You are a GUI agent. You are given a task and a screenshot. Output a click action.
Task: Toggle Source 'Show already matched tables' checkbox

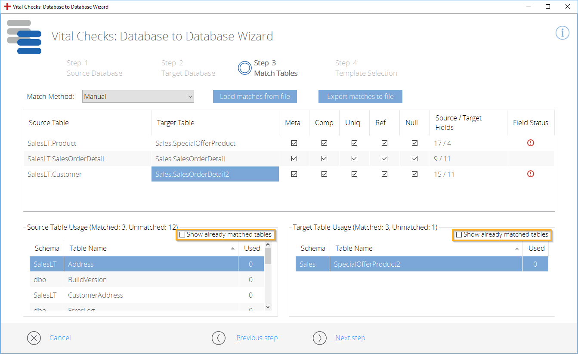pyautogui.click(x=182, y=235)
